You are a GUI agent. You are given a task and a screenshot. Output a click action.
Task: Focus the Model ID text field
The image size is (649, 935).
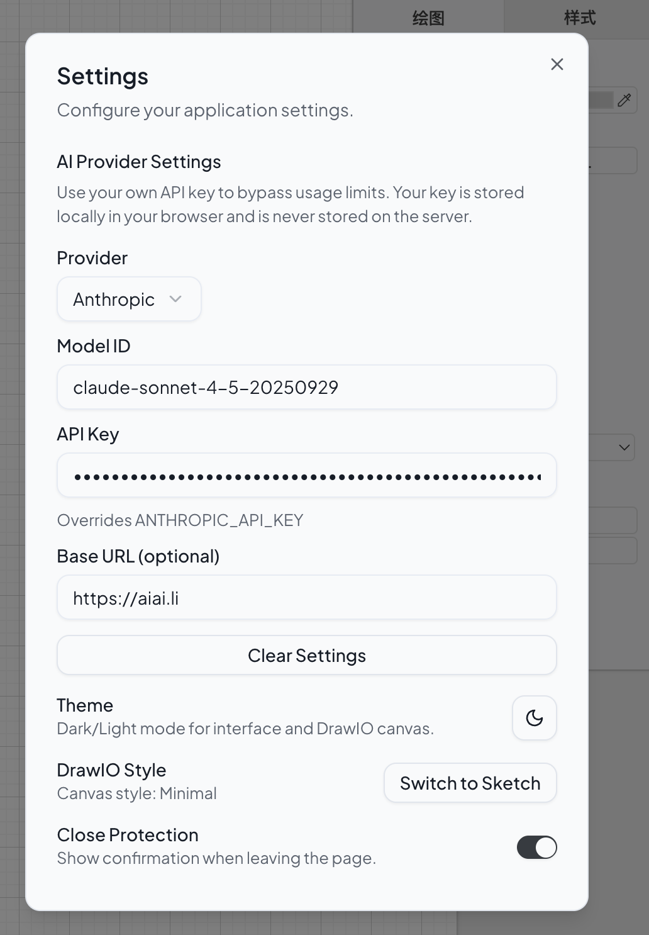coord(307,387)
